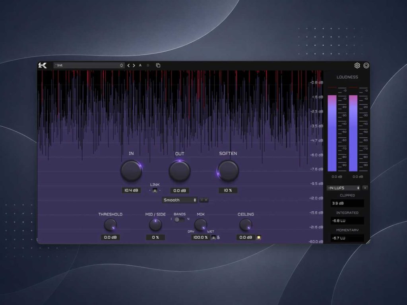Click the plus button beside Smooth

point(206,200)
